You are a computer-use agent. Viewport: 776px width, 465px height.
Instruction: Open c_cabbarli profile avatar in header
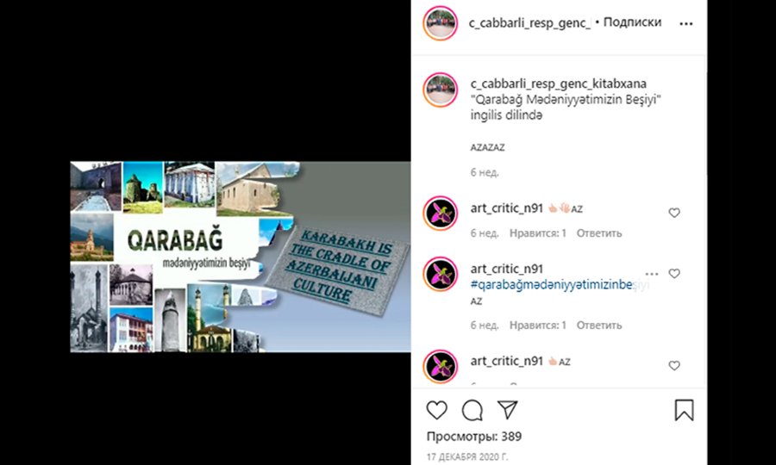pyautogui.click(x=440, y=22)
